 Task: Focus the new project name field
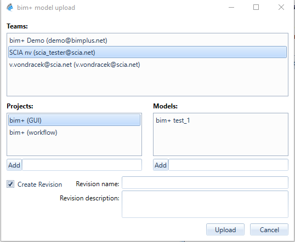coord(82,165)
